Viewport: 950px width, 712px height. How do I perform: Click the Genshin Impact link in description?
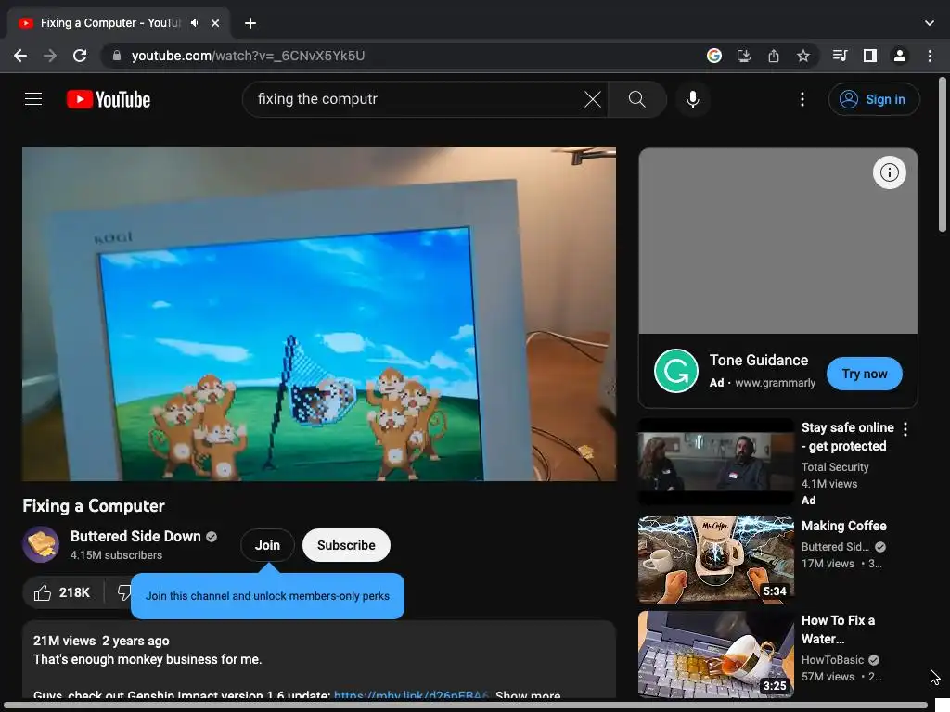[411, 695]
